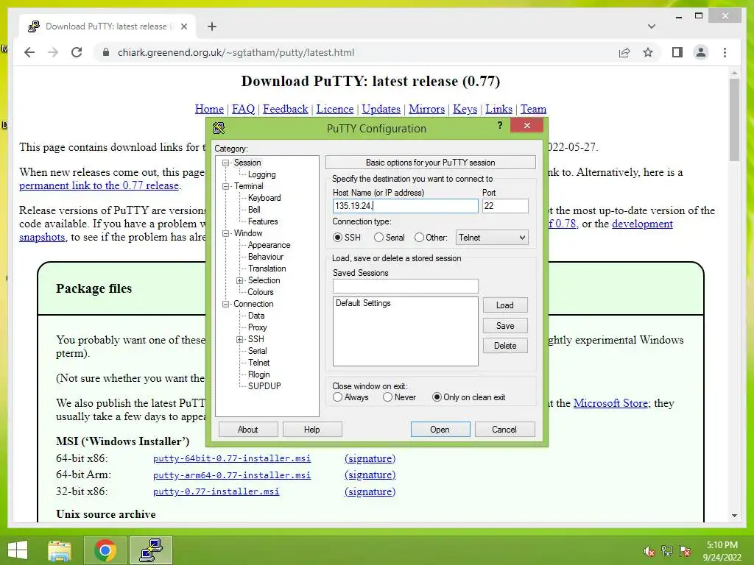This screenshot has height=565, width=754.
Task: Delete the selected saved session
Action: (x=505, y=346)
